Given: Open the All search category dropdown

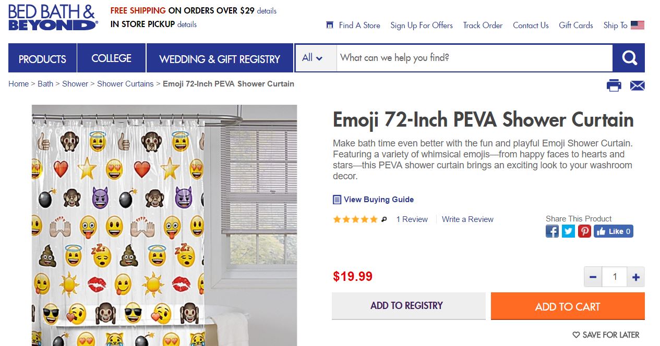Looking at the screenshot, I should pyautogui.click(x=312, y=58).
